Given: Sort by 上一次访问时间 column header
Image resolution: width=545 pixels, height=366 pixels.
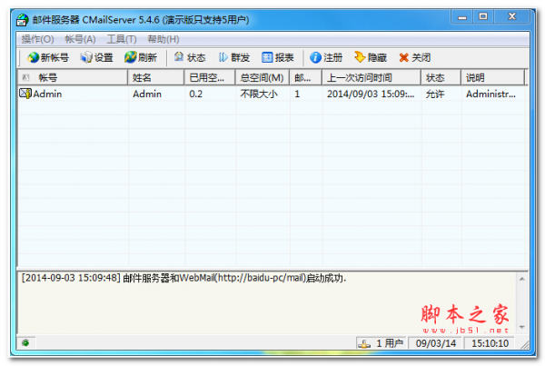Looking at the screenshot, I should [x=372, y=77].
